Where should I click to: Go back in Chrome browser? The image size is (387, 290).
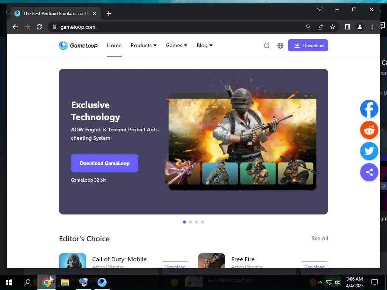click(15, 27)
